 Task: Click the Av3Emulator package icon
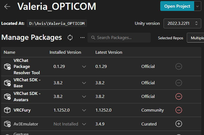point(7,124)
